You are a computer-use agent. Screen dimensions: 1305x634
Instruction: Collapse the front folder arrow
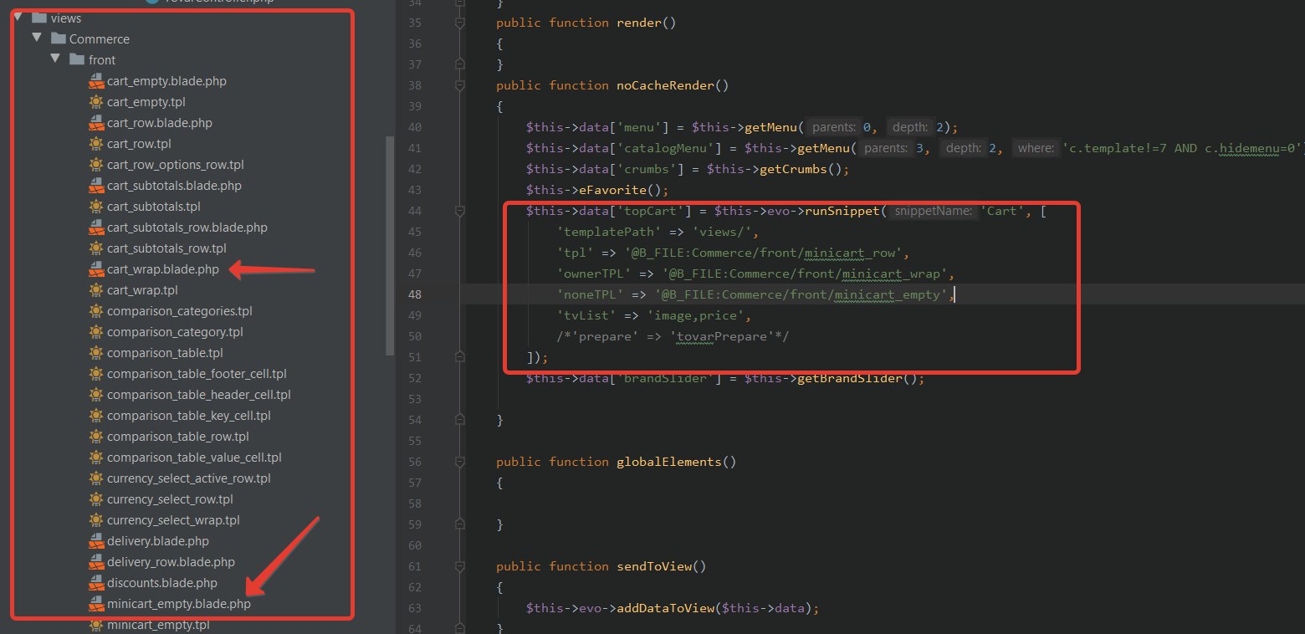(x=55, y=59)
